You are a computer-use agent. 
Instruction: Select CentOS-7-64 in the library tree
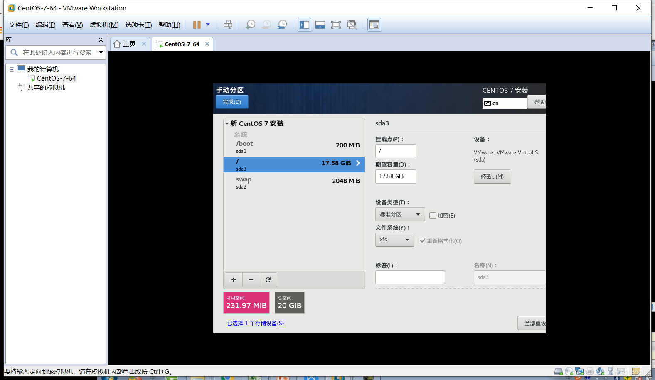pos(56,78)
